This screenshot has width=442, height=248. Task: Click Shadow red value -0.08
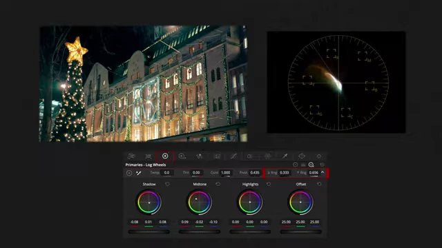pos(135,222)
